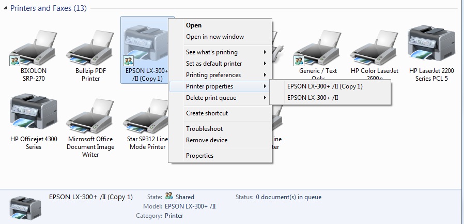Click the Bullzip PDF Printer label text
This screenshot has height=224, width=464.
coord(90,74)
